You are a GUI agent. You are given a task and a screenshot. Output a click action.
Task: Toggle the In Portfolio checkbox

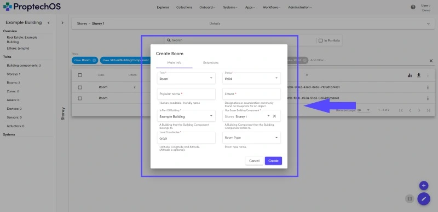(x=320, y=40)
